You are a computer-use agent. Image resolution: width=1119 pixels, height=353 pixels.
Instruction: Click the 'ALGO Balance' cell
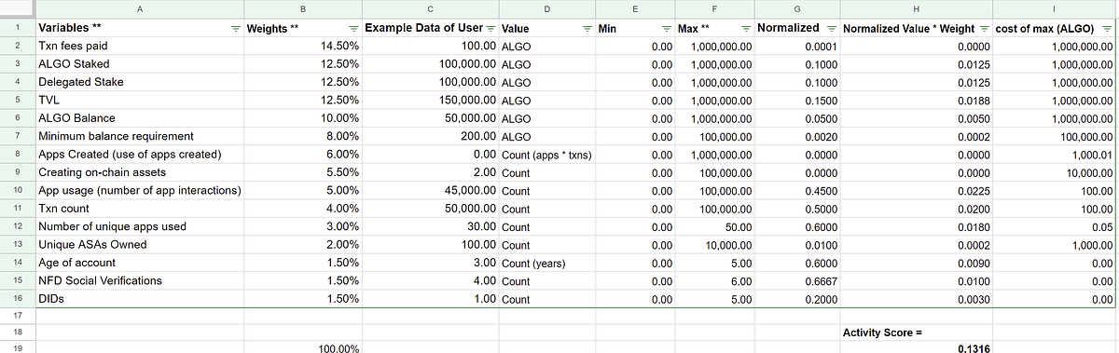(139, 118)
